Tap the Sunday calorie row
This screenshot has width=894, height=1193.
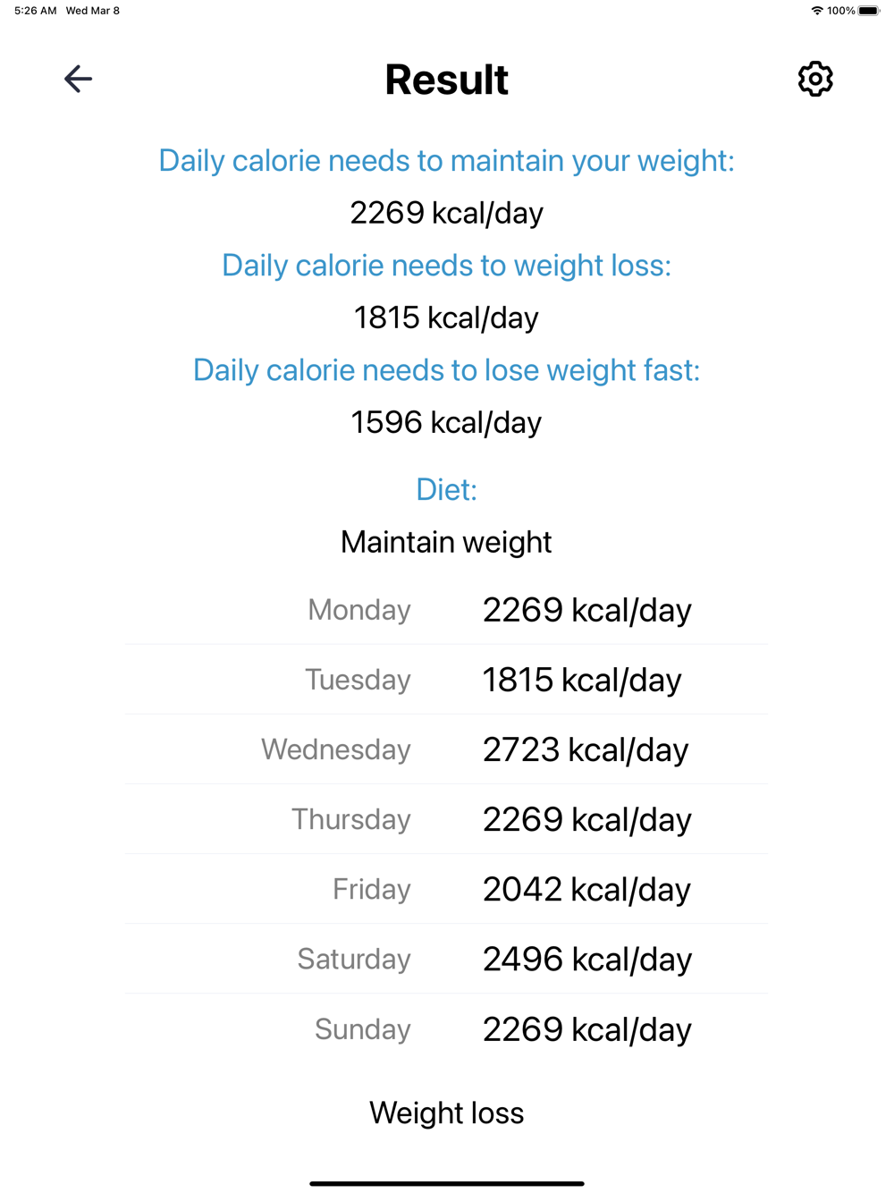point(447,1028)
